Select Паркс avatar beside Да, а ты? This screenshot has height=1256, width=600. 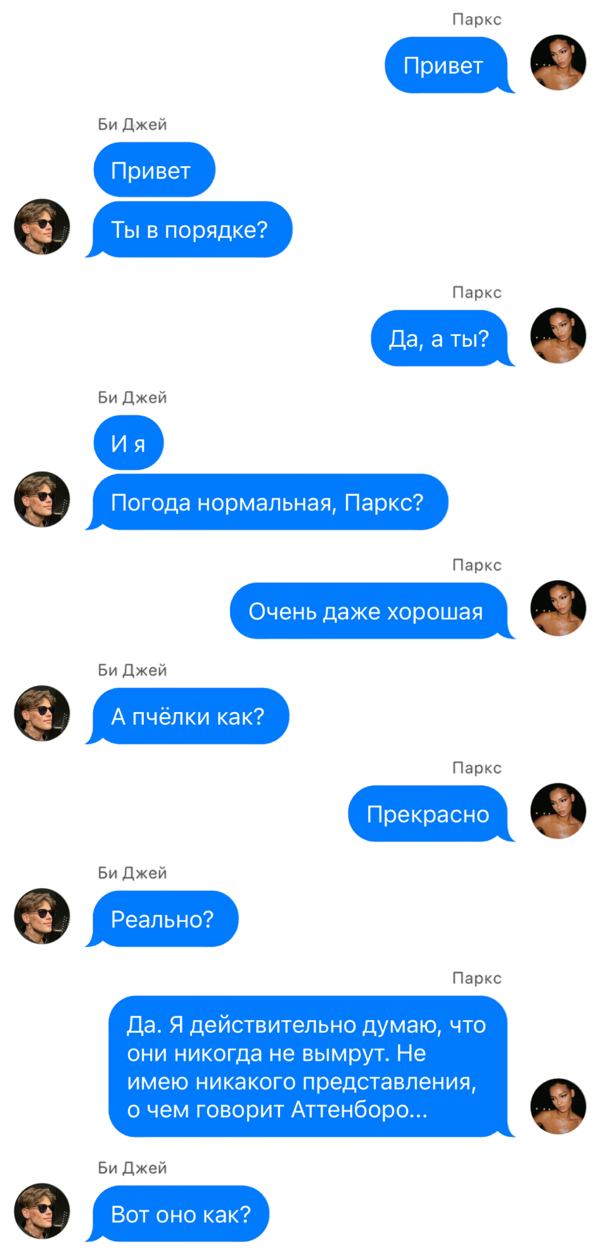tap(558, 335)
